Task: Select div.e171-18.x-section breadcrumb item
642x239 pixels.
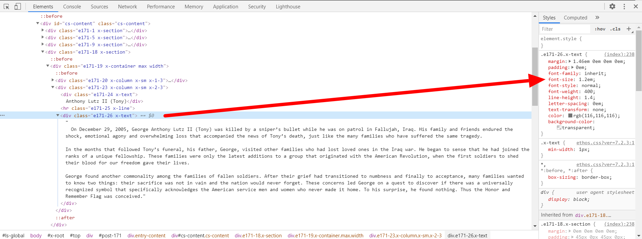Action: point(258,235)
